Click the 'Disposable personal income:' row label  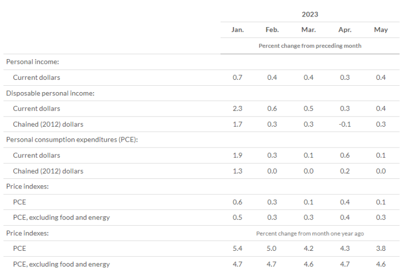coord(51,93)
